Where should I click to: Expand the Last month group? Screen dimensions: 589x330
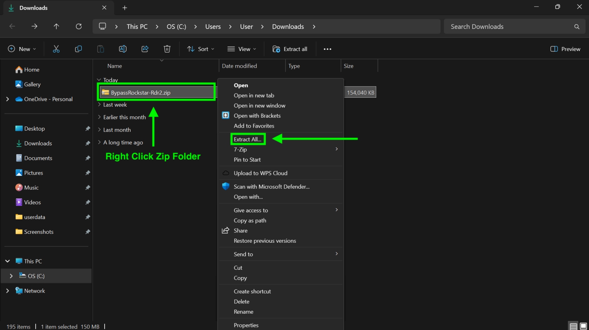(99, 130)
